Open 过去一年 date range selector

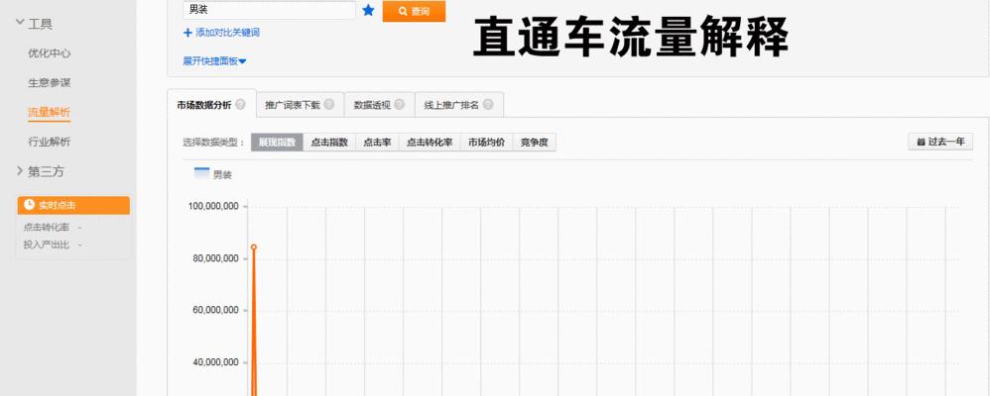(940, 142)
